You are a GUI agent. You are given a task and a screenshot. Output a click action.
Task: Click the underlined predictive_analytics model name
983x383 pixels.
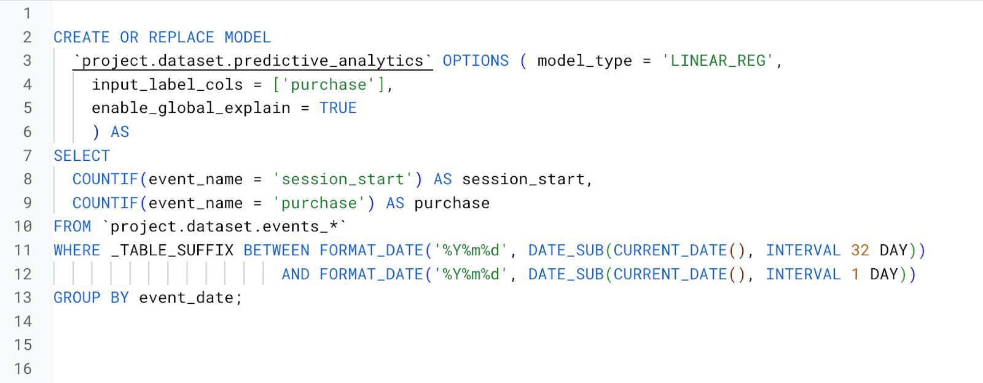click(253, 61)
